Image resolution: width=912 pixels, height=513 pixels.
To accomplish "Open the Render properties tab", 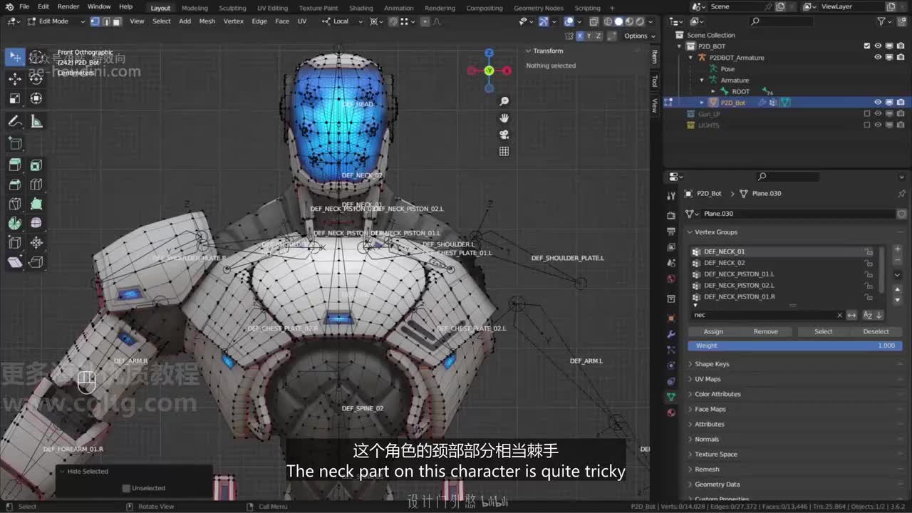I will click(x=671, y=215).
